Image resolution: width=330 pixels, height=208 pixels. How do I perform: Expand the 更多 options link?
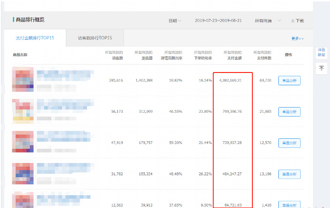point(297,38)
